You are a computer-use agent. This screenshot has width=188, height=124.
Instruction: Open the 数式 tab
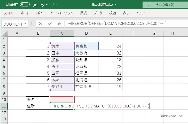click(x=84, y=13)
